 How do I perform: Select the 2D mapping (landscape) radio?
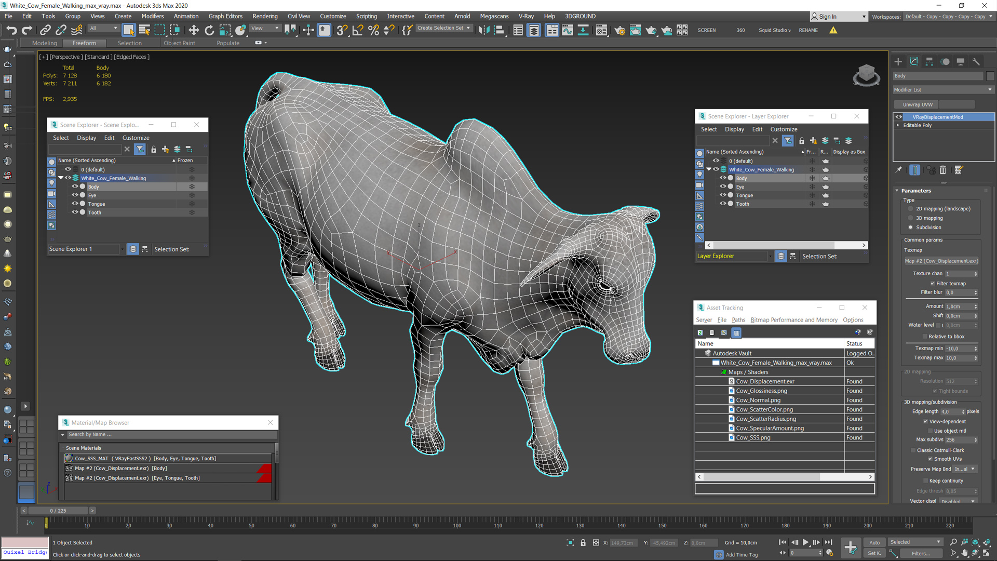910,209
